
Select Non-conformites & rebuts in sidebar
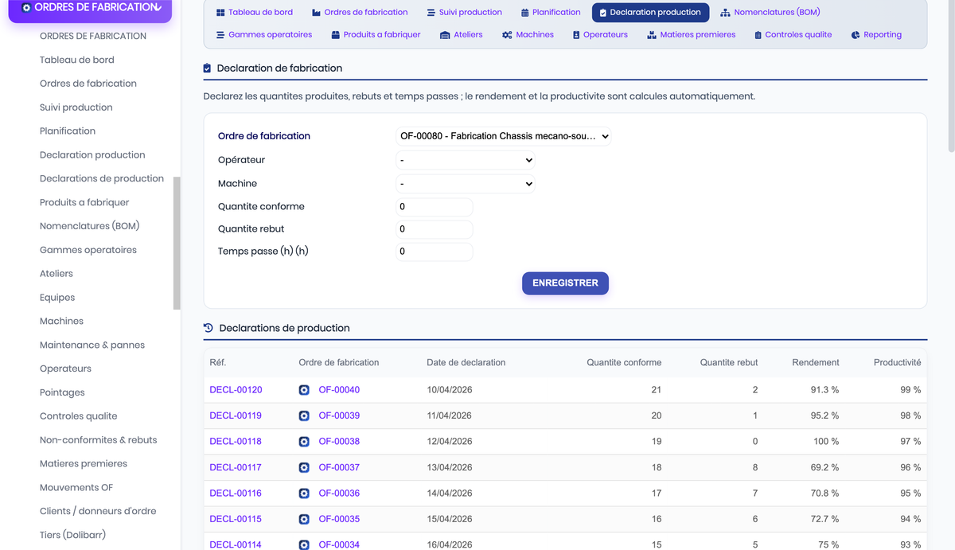pyautogui.click(x=99, y=440)
